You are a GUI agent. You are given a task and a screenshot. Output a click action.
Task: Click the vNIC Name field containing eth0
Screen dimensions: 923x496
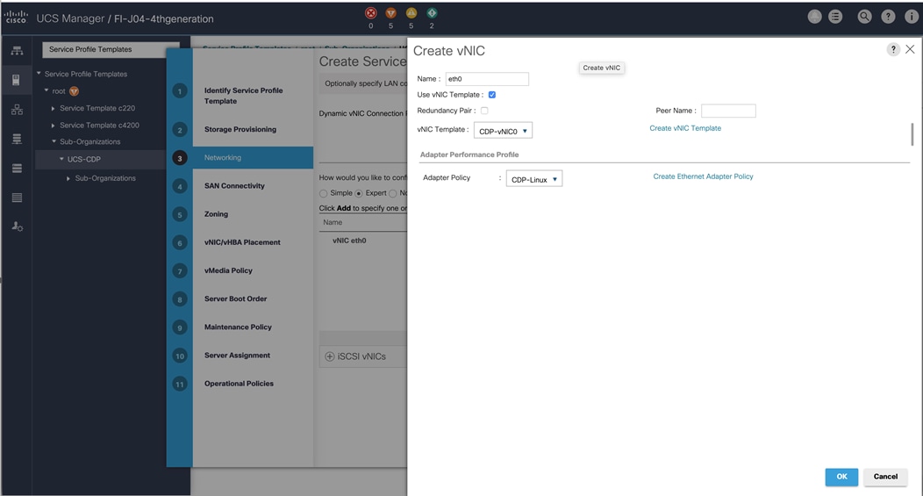487,79
